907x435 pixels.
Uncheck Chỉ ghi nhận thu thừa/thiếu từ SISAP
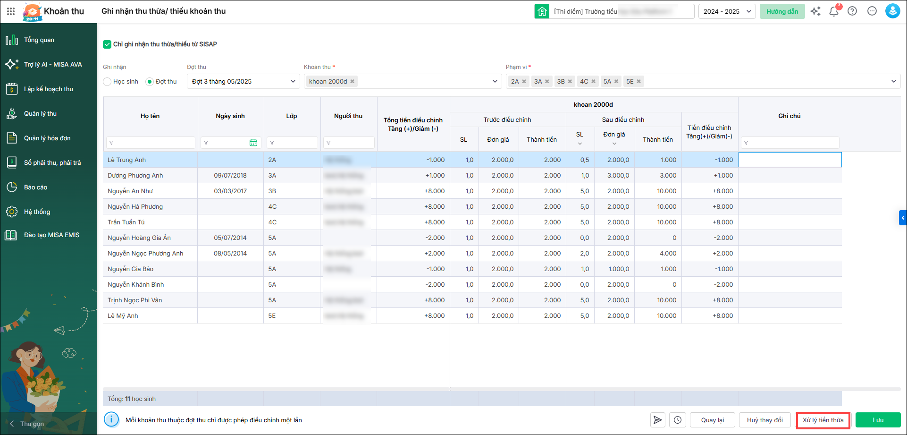(x=107, y=44)
